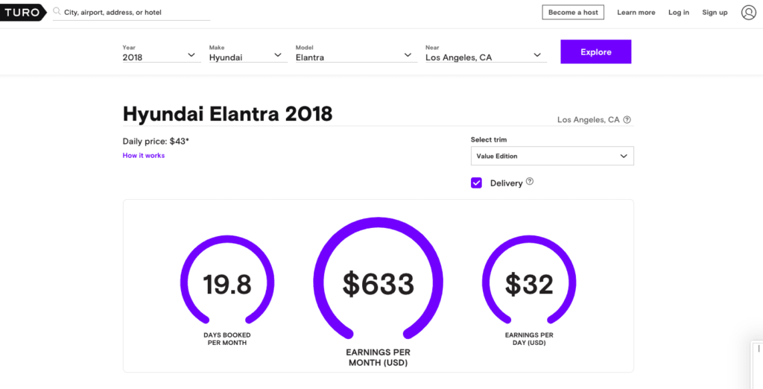Image resolution: width=763 pixels, height=389 pixels.
Task: Expand the Select trim Value Edition dropdown
Action: (552, 156)
